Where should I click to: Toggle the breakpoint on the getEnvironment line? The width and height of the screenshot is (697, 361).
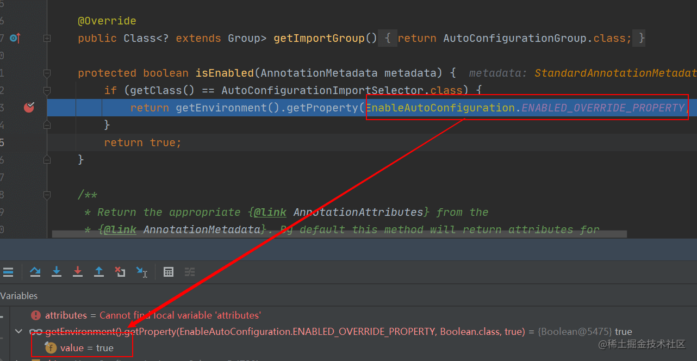29,108
